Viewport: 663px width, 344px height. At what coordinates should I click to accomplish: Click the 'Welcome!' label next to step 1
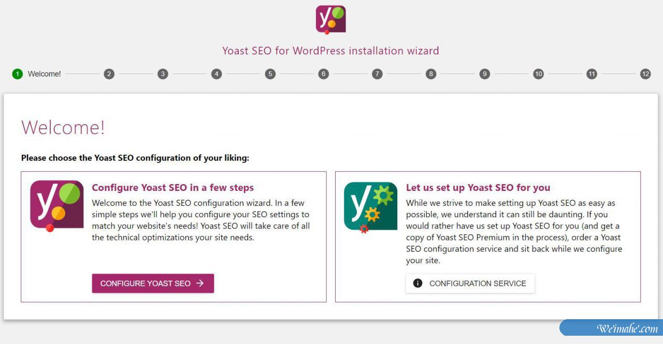(44, 73)
